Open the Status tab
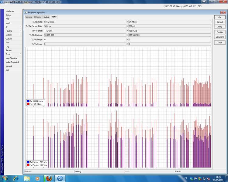Viewport: 228px width, 182px height. pos(46,17)
